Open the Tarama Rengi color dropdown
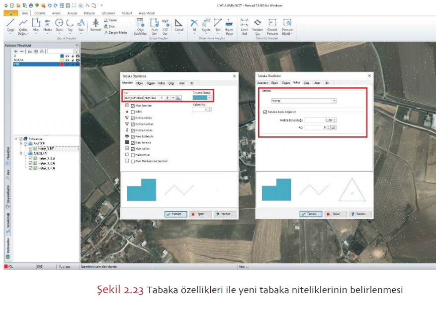 point(209,98)
